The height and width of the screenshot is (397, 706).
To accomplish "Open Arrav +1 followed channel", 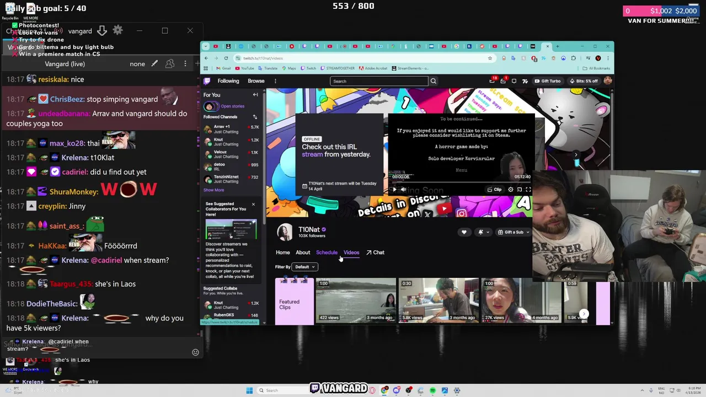I will tap(231, 129).
